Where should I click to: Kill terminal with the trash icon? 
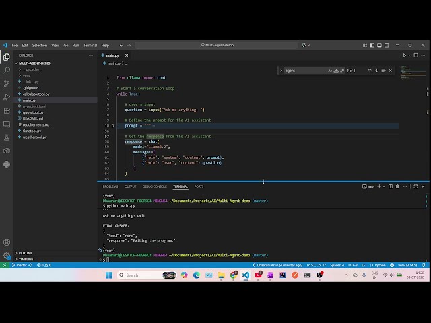[x=397, y=186]
